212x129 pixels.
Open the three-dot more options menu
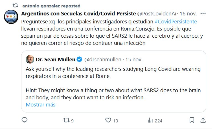203,14
